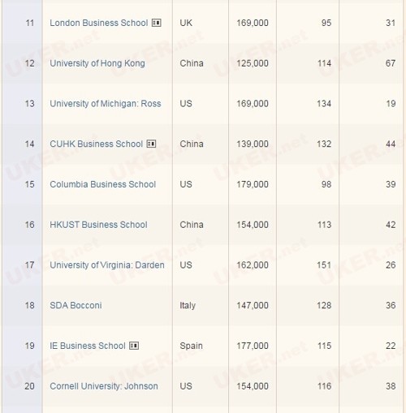The width and height of the screenshot is (406, 413).
Task: Click the icon beside CUHK Business School
Action: click(151, 144)
